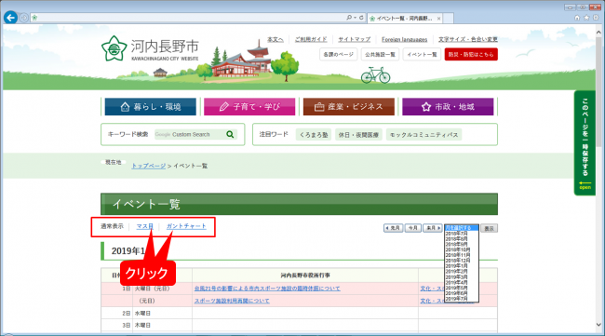Select the イベント一覧 browser tab
The height and width of the screenshot is (336, 605).
point(404,18)
